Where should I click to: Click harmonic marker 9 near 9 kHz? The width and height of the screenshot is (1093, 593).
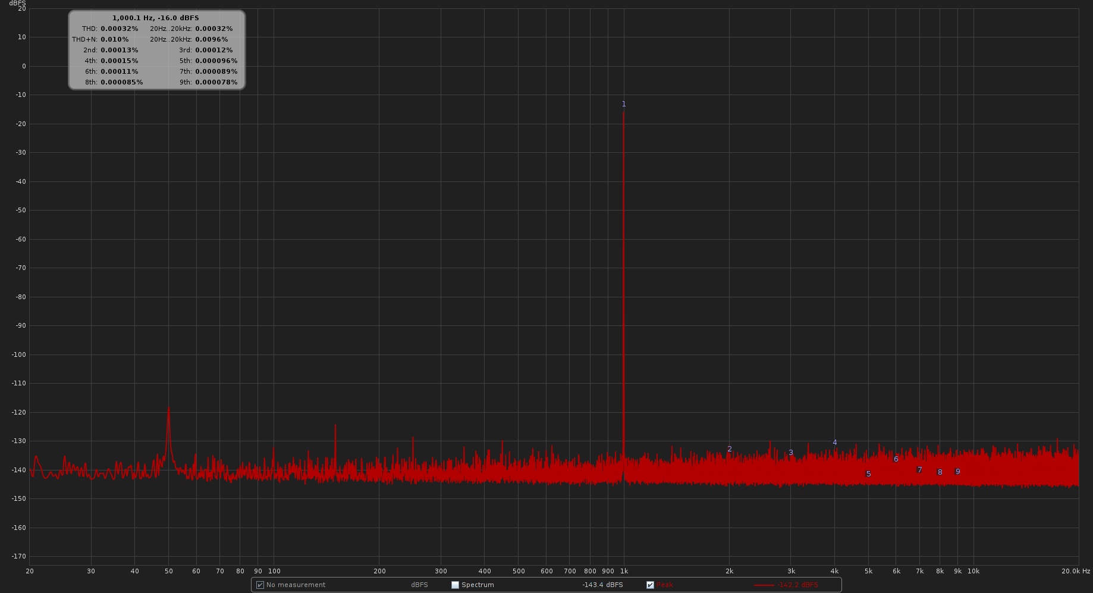(x=958, y=472)
